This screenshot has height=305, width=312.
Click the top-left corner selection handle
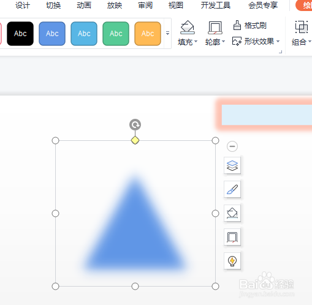tap(55, 141)
